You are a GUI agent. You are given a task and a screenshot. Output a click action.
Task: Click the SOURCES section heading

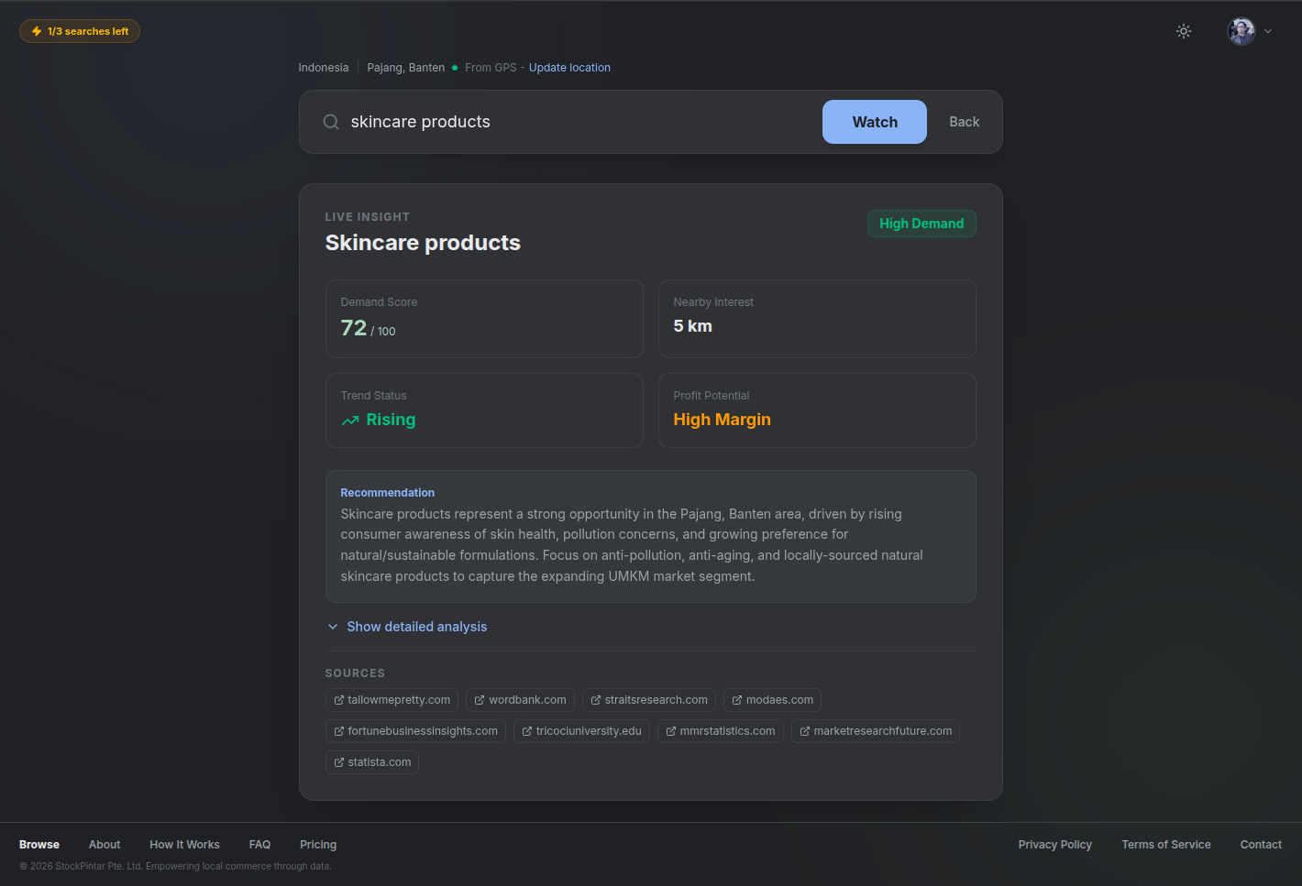click(x=355, y=673)
